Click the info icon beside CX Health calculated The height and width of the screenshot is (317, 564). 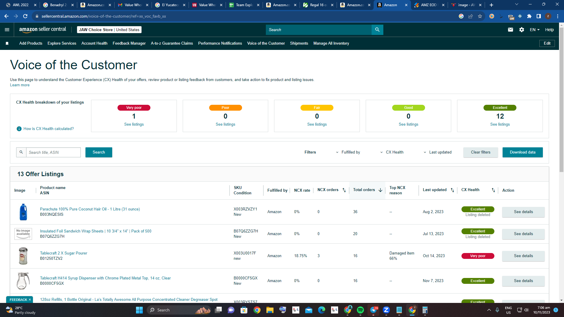pyautogui.click(x=19, y=129)
